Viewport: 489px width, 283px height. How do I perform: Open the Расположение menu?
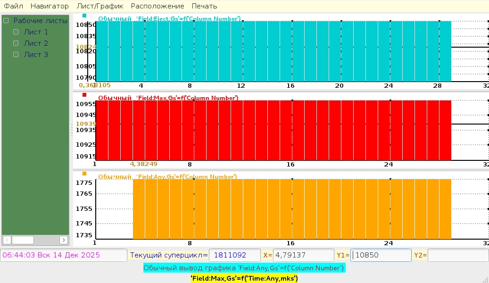pos(157,6)
